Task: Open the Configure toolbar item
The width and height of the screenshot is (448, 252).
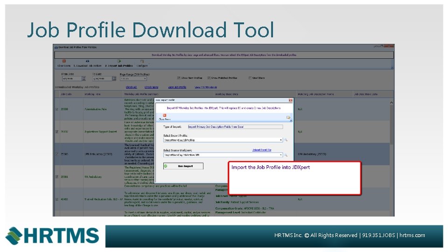Action: pyautogui.click(x=142, y=63)
